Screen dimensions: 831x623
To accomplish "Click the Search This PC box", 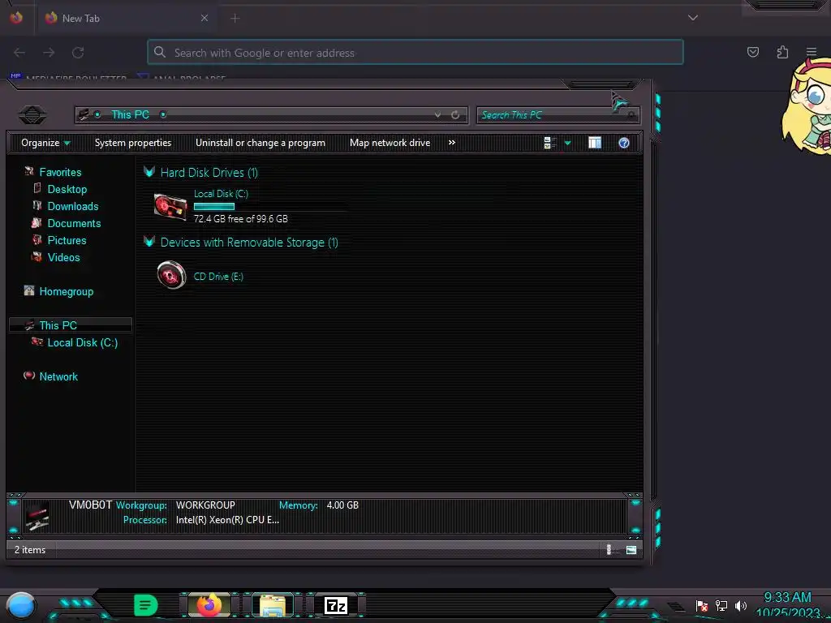I will point(558,115).
